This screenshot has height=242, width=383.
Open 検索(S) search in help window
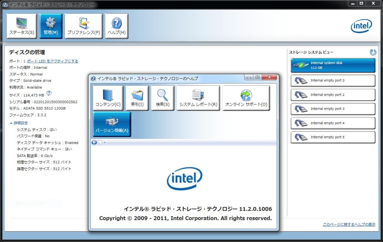[163, 98]
